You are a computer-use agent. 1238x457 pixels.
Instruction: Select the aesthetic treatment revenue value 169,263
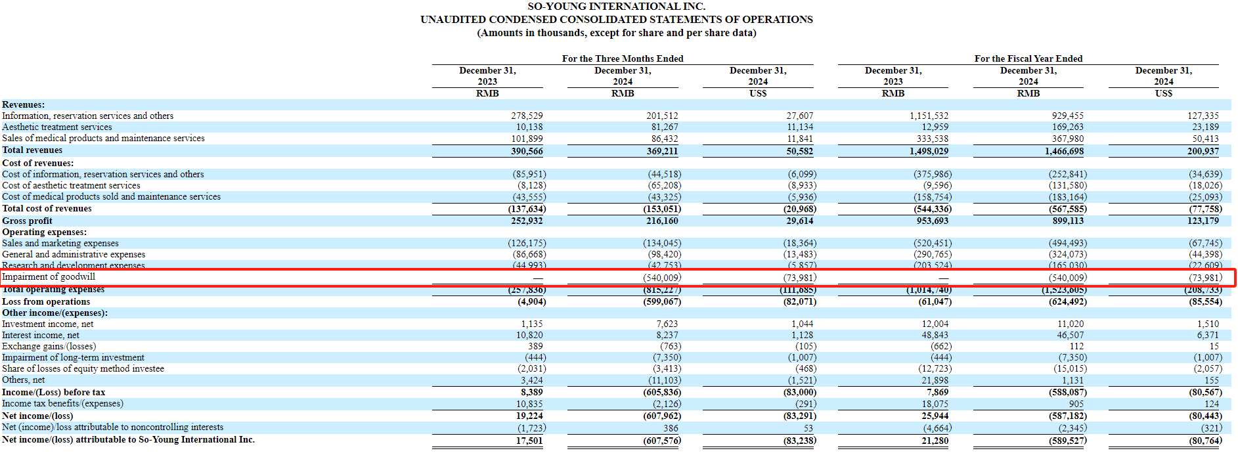pyautogui.click(x=1069, y=127)
